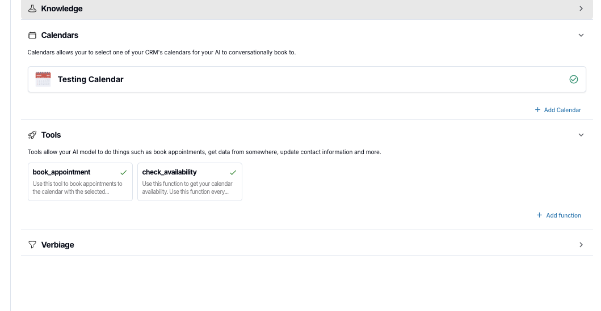Click the plus icon beside Add function
Image resolution: width=601 pixels, height=311 pixels.
click(539, 215)
